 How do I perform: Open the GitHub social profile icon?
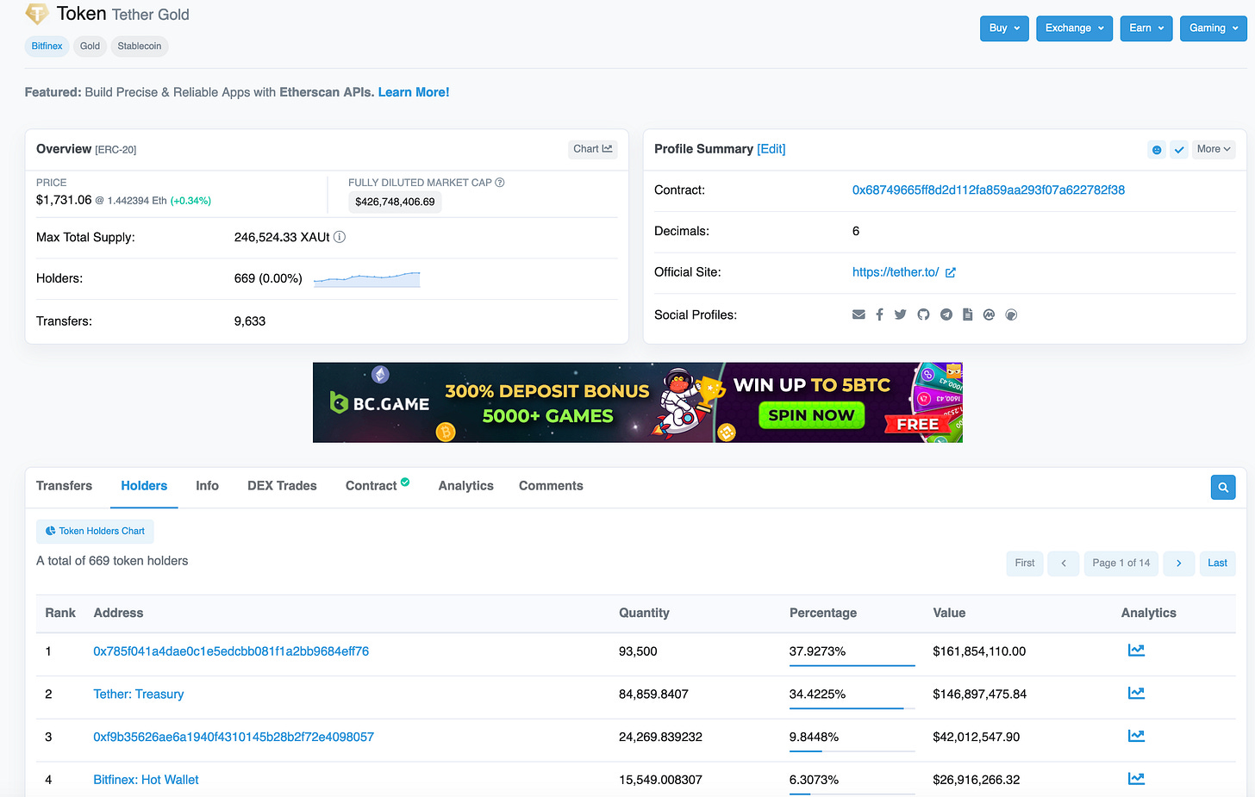pyautogui.click(x=923, y=314)
